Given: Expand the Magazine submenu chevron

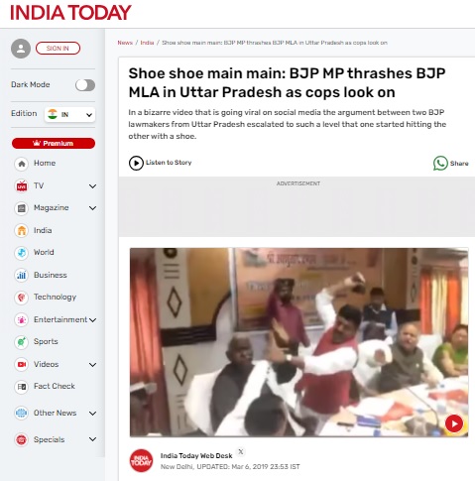Looking at the screenshot, I should click(93, 208).
